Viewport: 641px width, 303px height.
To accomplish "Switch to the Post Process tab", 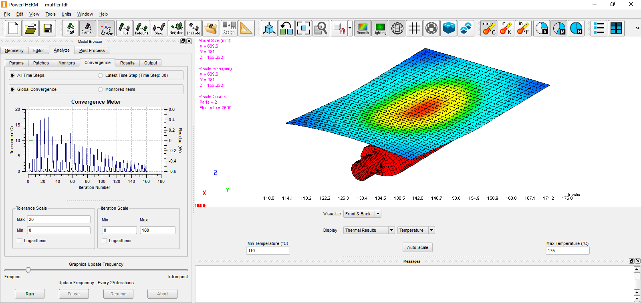I will tap(92, 50).
